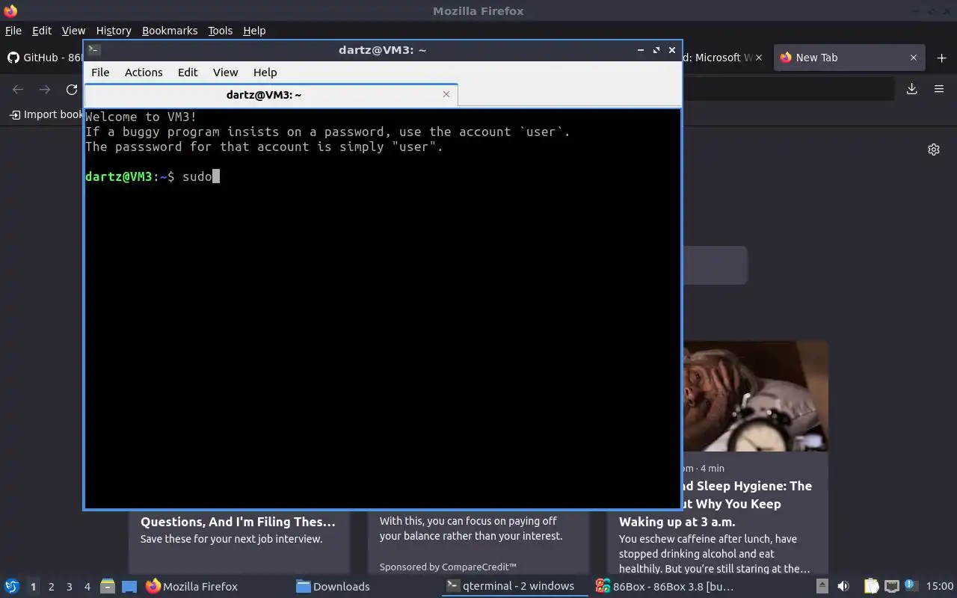The image size is (957, 598).
Task: Open Firefox View menu
Action: coord(73,31)
